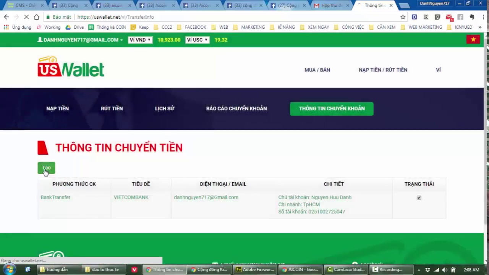Select the THÔNG TIN CHUYỂN KHOẢN tab
This screenshot has width=489, height=275.
click(332, 108)
